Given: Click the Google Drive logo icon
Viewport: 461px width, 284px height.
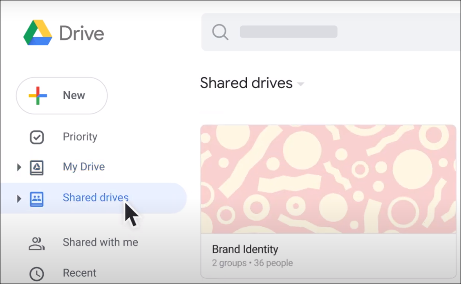Looking at the screenshot, I should pos(38,33).
